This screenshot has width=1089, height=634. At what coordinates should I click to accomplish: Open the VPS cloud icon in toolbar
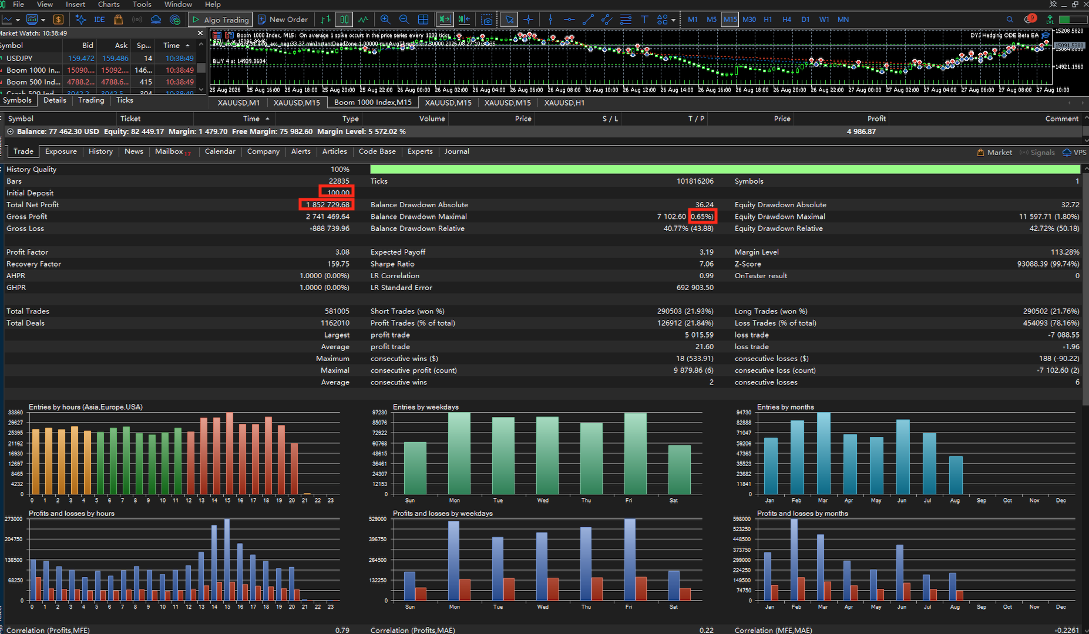coord(156,19)
